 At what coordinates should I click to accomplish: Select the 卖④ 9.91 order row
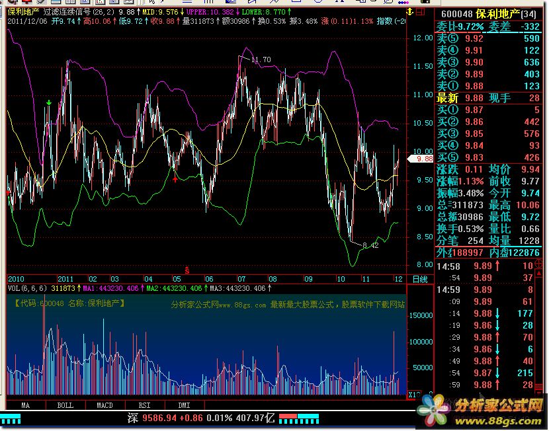pyautogui.click(x=488, y=50)
